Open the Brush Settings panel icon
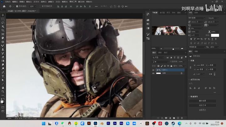 pos(148,34)
